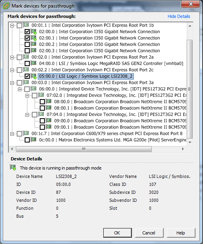
Task: Click the horizontal scrollbar right arrow
Action: point(183,149)
